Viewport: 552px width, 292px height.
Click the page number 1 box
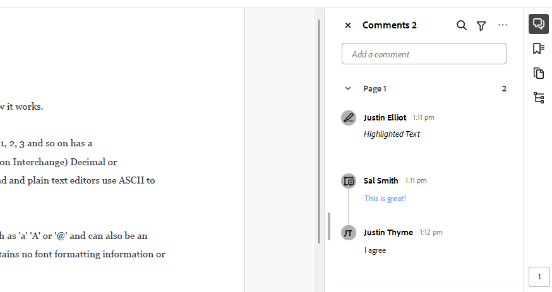(x=539, y=277)
